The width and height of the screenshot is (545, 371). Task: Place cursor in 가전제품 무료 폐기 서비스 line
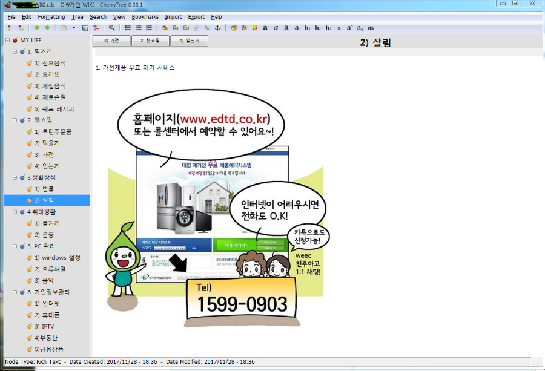[135, 68]
